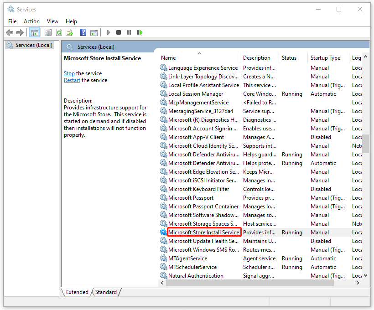This screenshot has width=374, height=310.
Task: Click the Forward navigation arrow
Action: point(20,32)
